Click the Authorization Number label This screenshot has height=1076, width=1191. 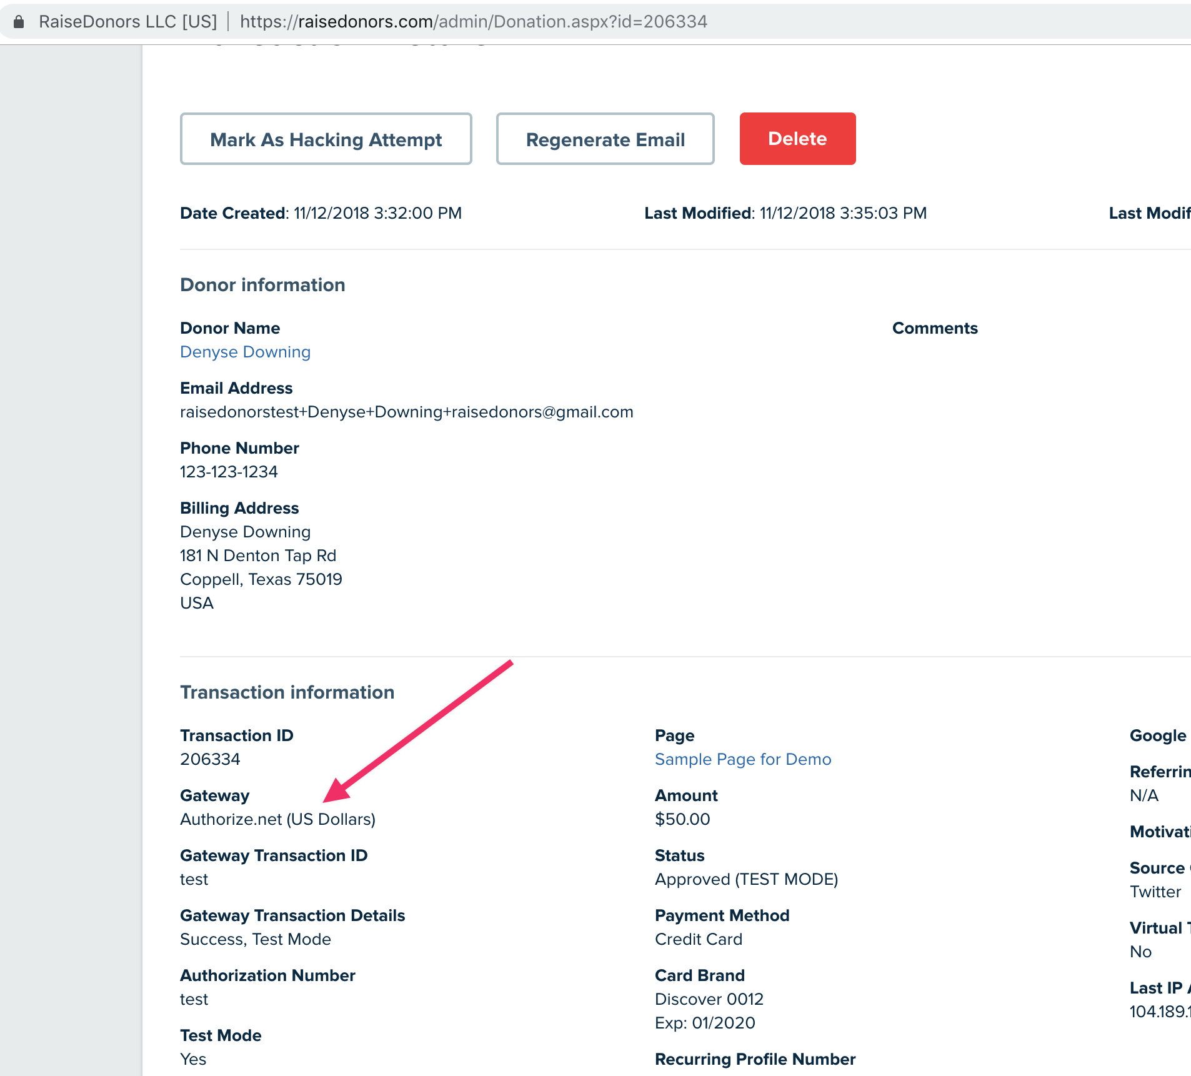pos(267,975)
